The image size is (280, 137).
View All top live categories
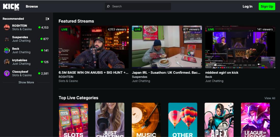(x=270, y=98)
